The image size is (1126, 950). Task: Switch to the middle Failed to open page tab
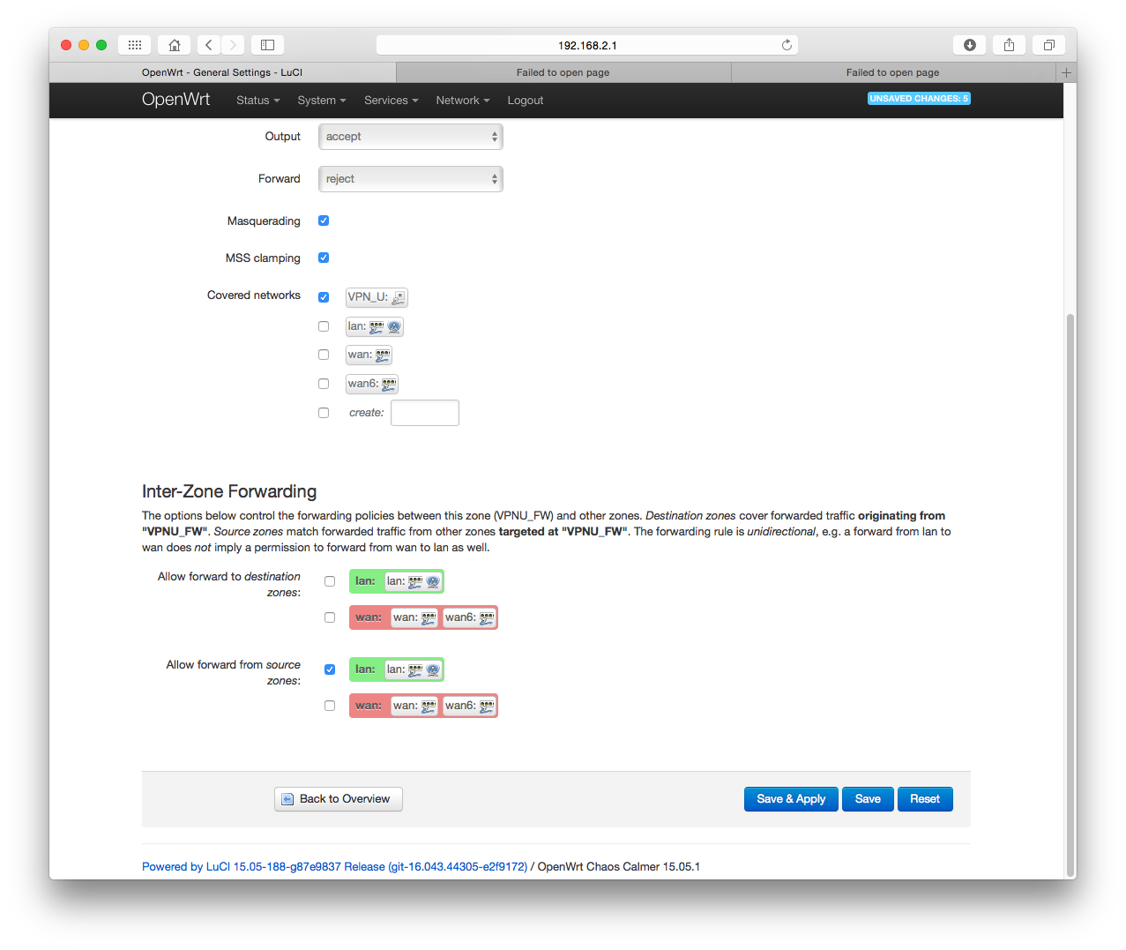pos(563,72)
